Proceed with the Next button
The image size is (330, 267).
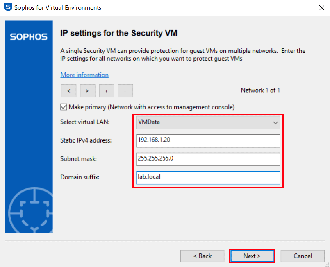click(x=252, y=256)
